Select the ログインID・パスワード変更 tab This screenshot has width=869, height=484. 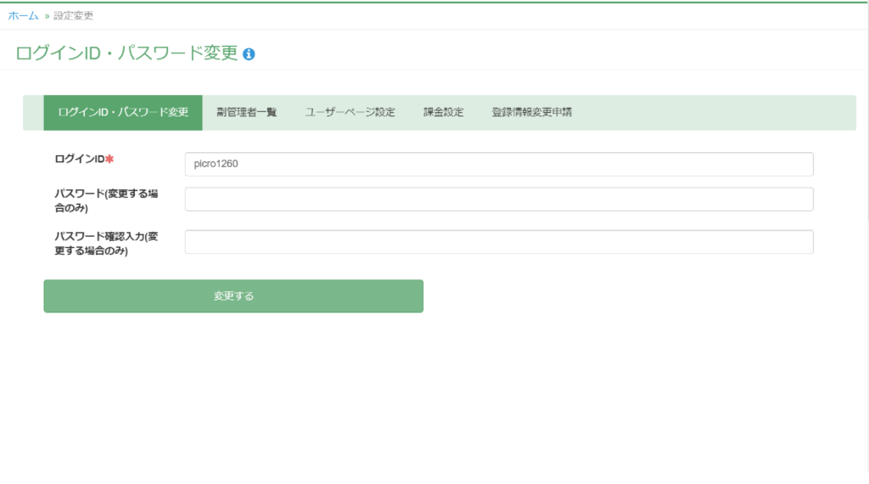tap(123, 113)
